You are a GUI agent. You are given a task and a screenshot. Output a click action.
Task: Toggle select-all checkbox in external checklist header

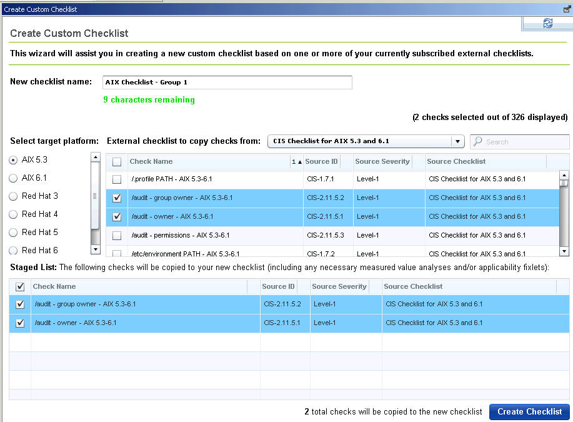pyautogui.click(x=117, y=162)
